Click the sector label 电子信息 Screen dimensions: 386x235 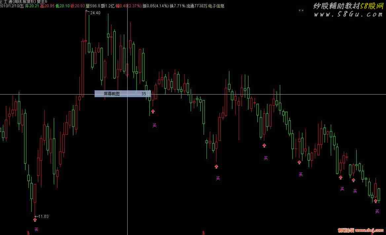tap(216, 6)
